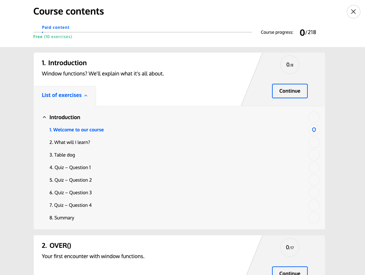Open exercise 2. What will I learn?
The image size is (365, 275).
pos(69,142)
